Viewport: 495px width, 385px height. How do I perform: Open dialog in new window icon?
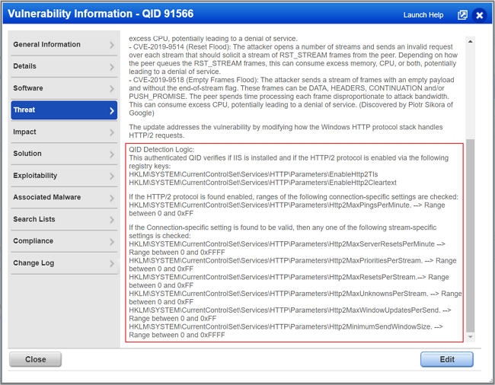click(x=462, y=14)
